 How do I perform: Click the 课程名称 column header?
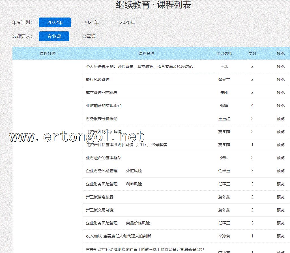point(146,53)
